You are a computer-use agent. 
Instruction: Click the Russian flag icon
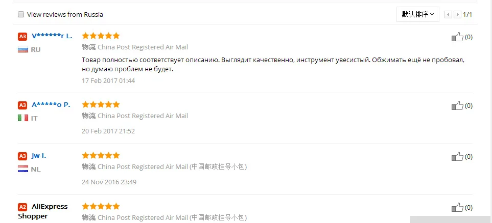coord(23,49)
